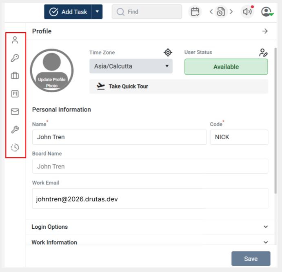Click the edit user status icon
The image size is (282, 272).
(263, 52)
